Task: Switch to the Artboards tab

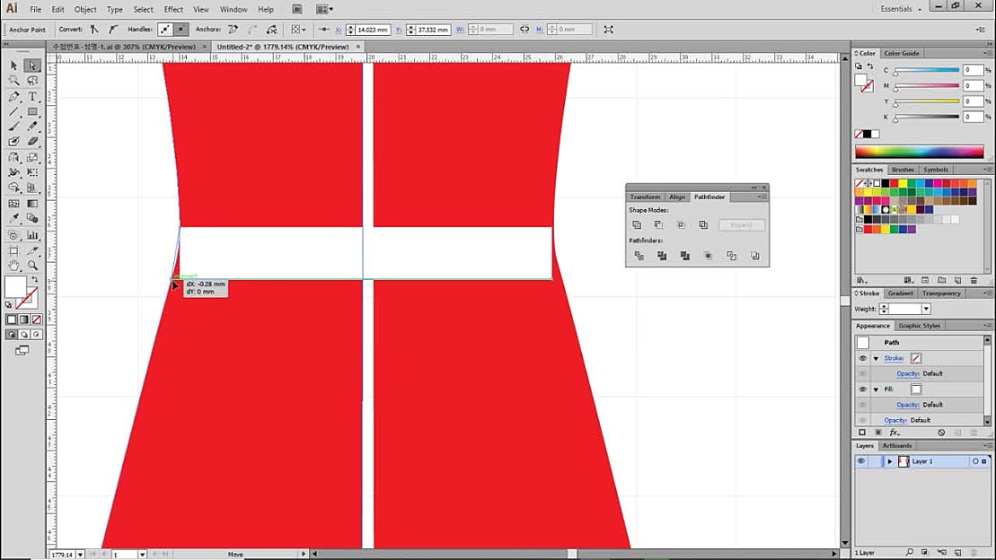Action: [x=896, y=446]
